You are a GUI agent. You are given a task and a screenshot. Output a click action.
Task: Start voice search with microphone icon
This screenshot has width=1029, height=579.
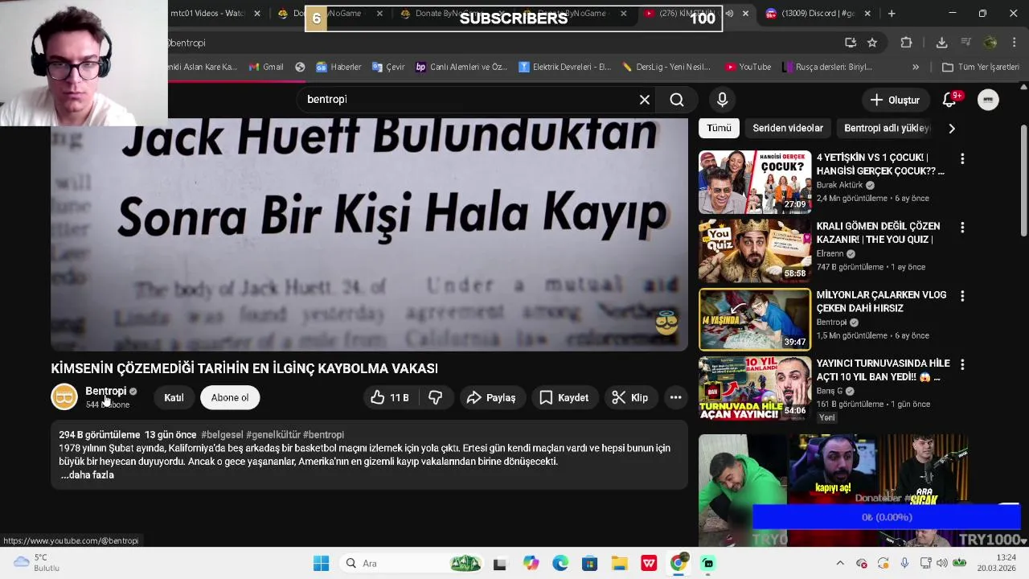point(722,100)
